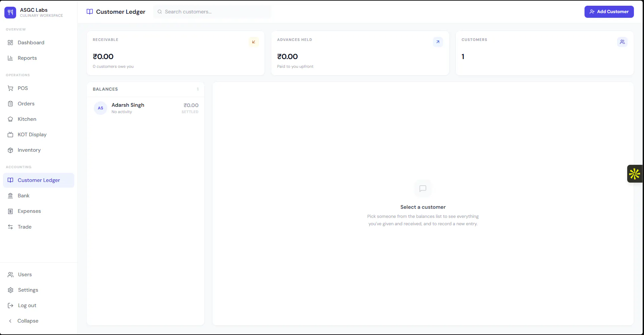This screenshot has width=644, height=335.
Task: Click the header Customer Ledger book icon
Action: (x=90, y=12)
